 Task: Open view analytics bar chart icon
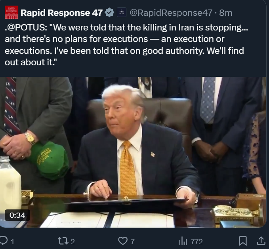click(x=183, y=241)
